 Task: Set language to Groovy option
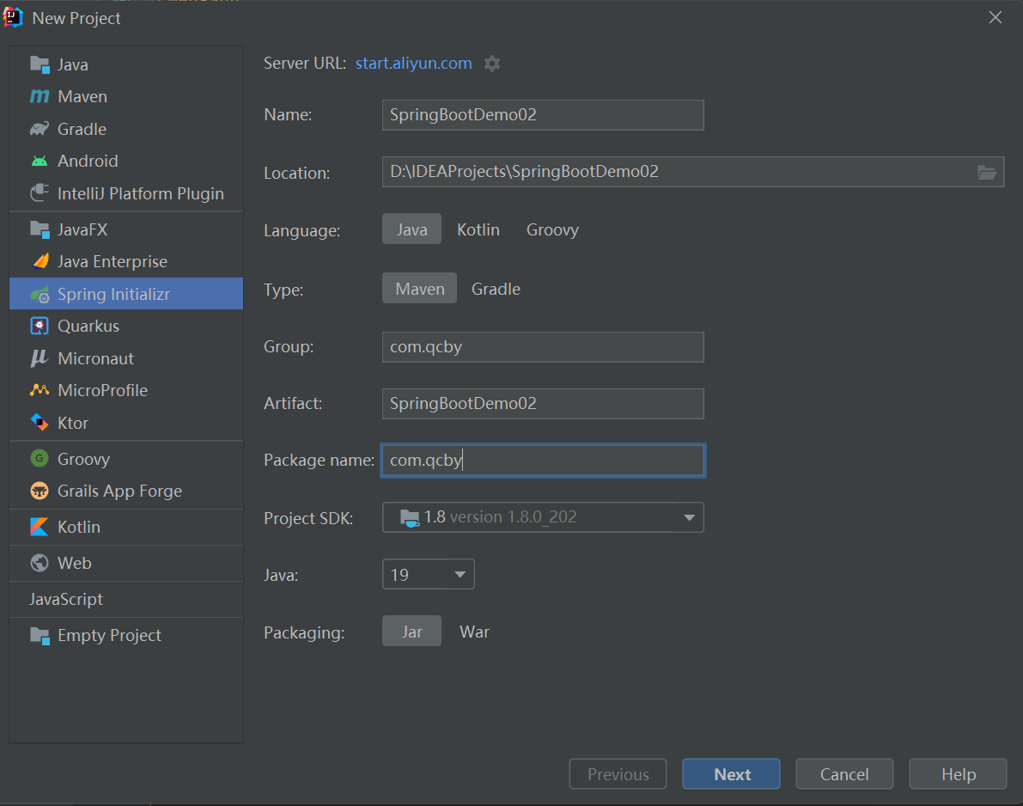tap(552, 229)
